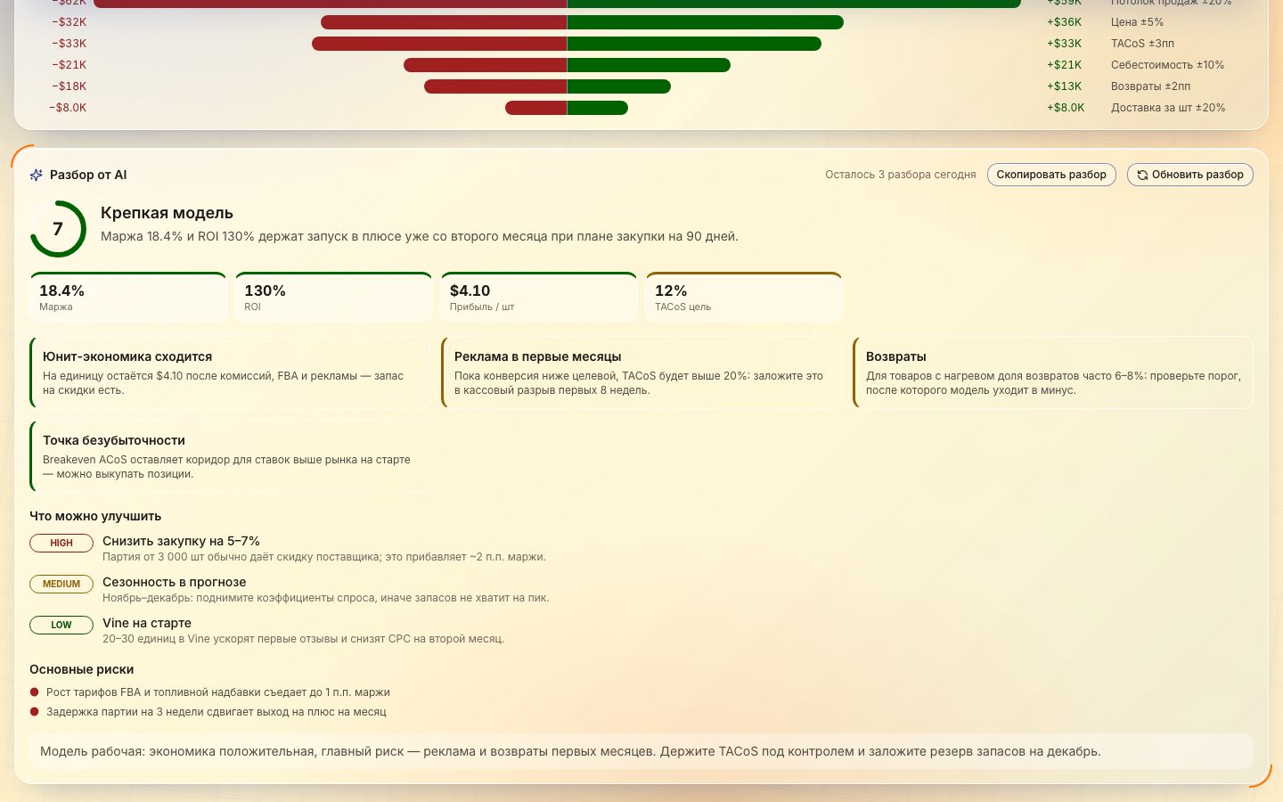Click the Снизить закупку на 5–7% recommendation

point(181,541)
